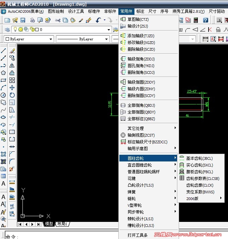Choose the Copy objects tool
228x239 pixels.
[12, 58]
